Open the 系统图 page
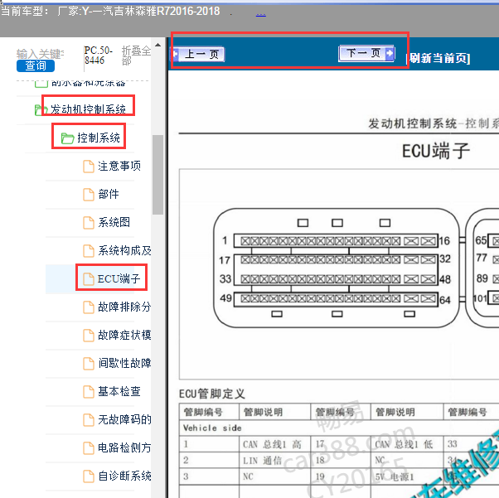Image resolution: width=499 pixels, height=498 pixels. (114, 222)
